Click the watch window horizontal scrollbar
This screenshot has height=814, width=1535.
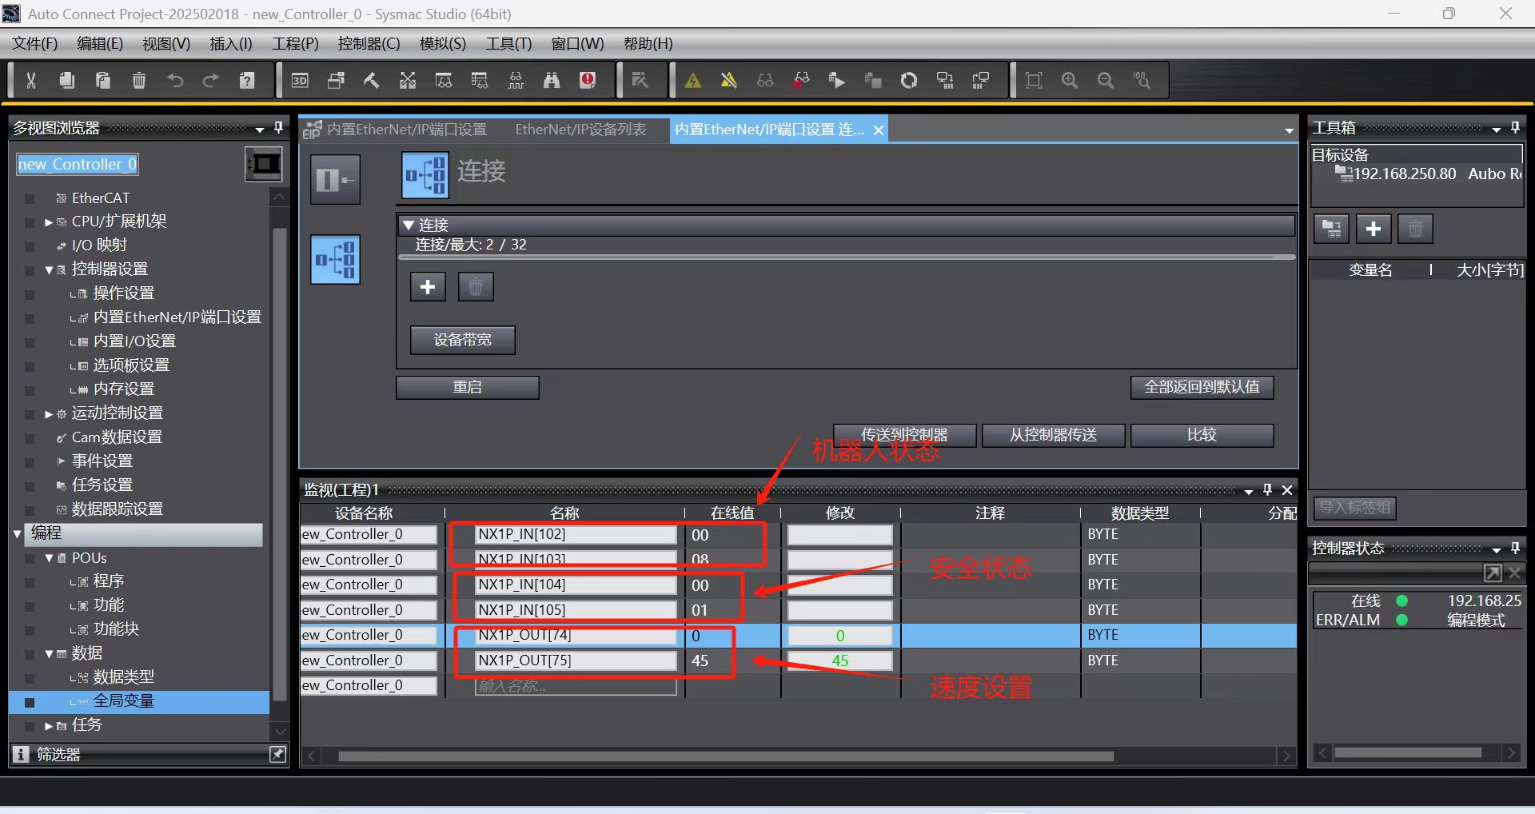click(725, 756)
